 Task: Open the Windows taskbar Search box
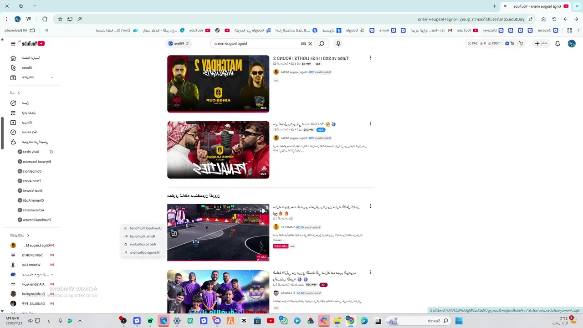click(419, 321)
